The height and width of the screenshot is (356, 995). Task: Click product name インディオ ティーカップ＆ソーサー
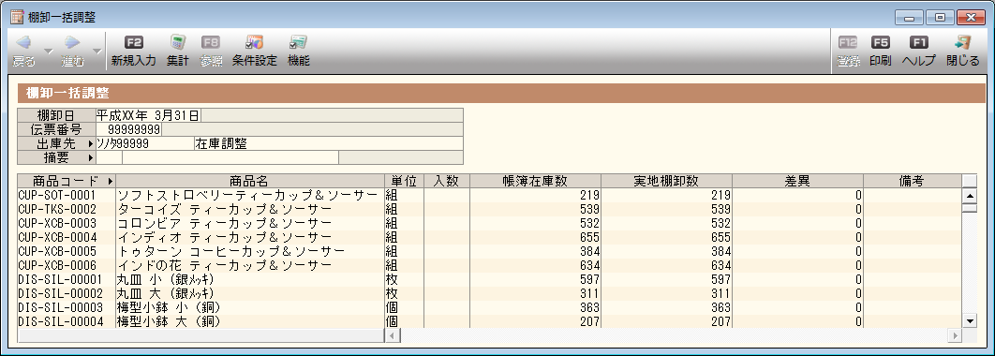coord(225,237)
